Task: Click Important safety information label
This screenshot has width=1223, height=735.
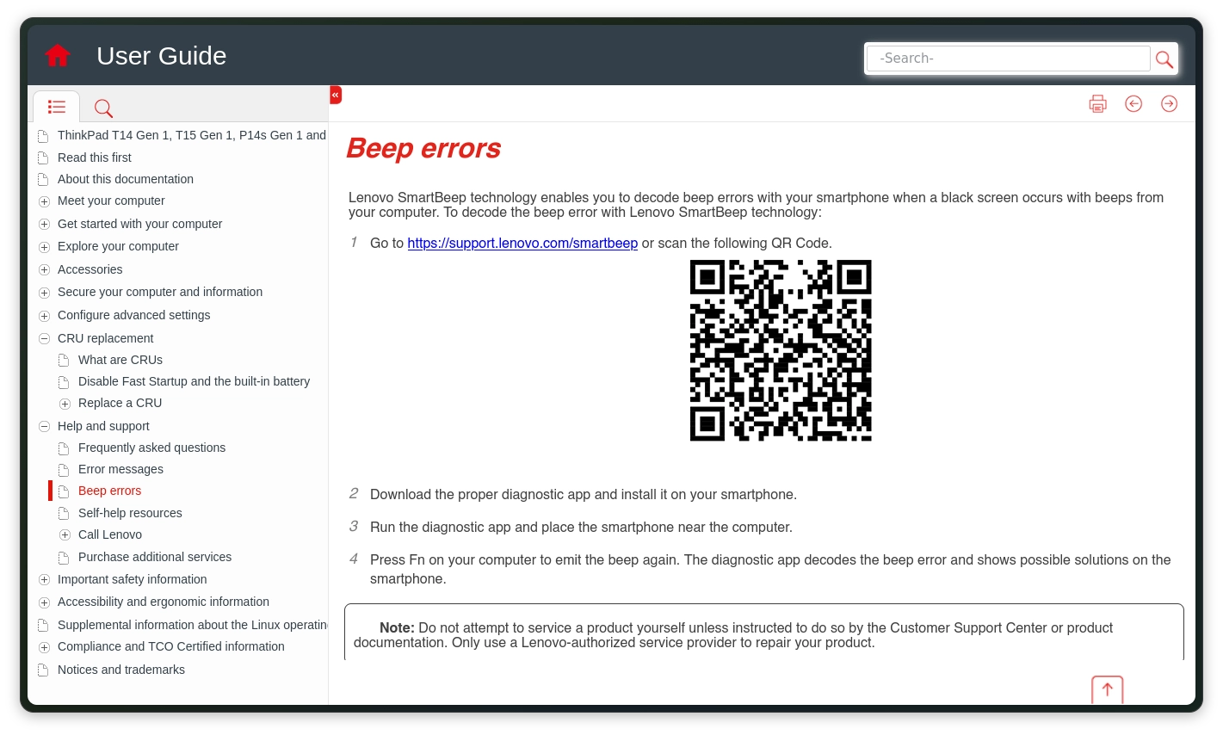Action: tap(133, 579)
